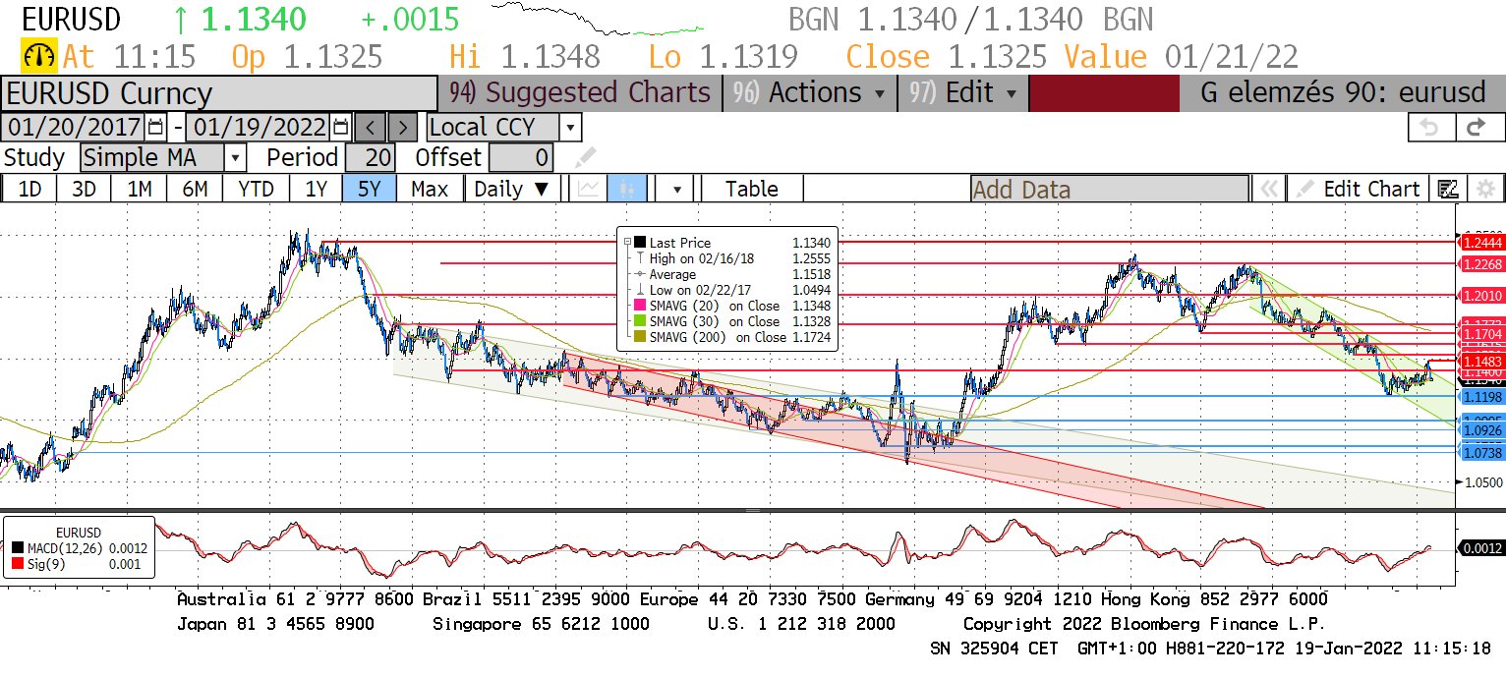Select the Max range tab
Image resolution: width=1506 pixels, height=677 pixels.
430,189
